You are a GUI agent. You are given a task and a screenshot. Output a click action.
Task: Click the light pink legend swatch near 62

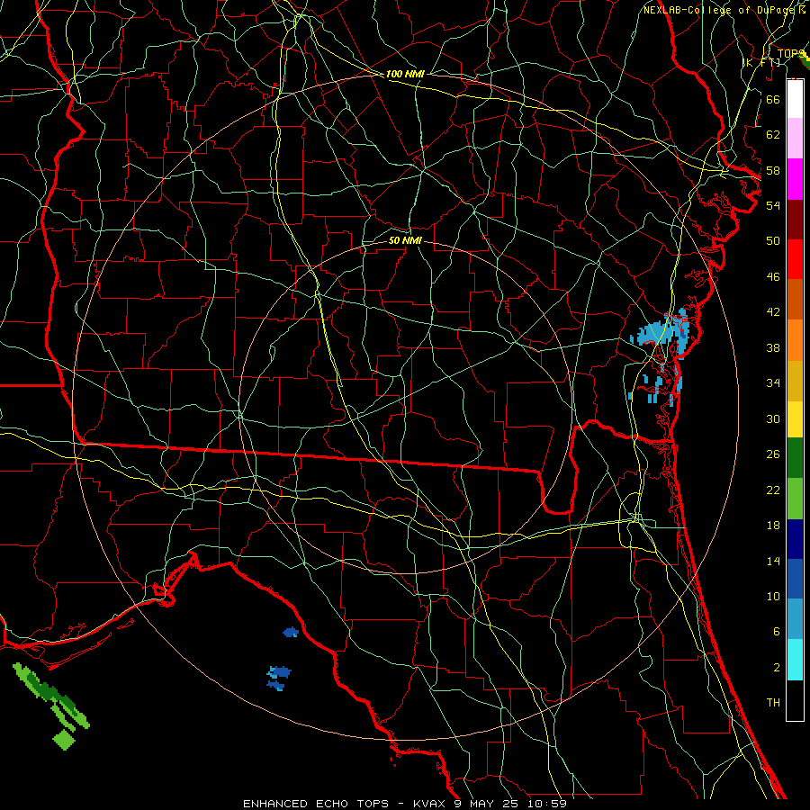(795, 138)
